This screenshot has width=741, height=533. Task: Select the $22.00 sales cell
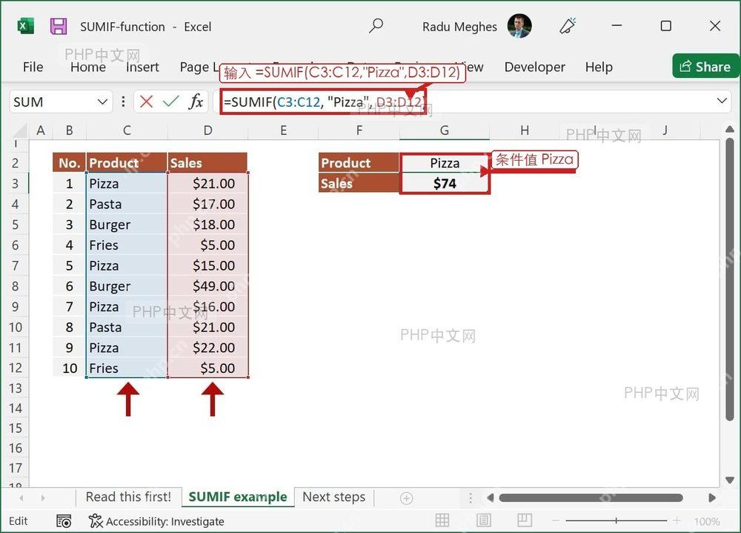208,348
